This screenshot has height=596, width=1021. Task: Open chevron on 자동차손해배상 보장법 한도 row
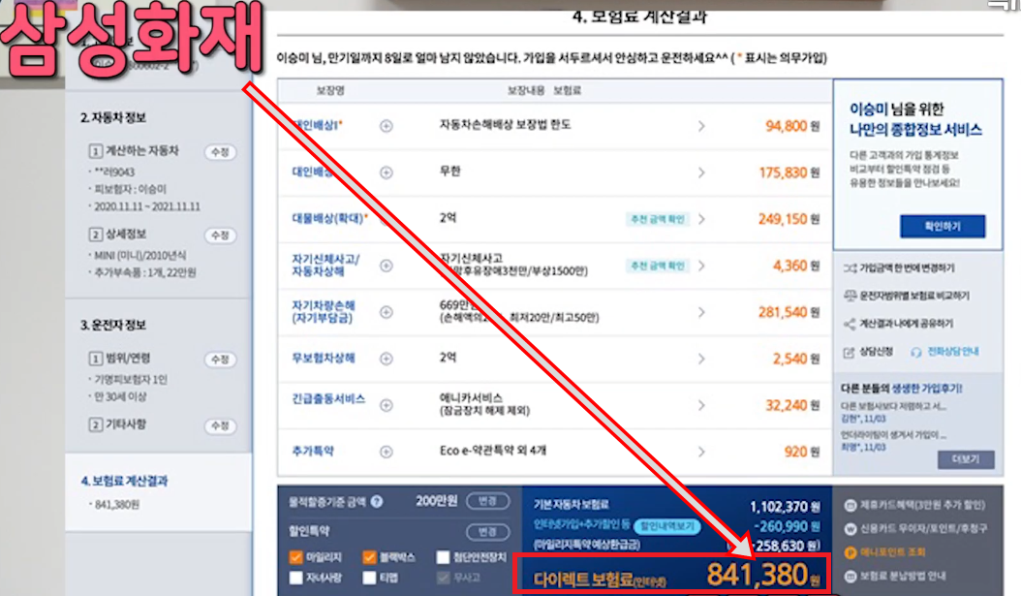(701, 126)
